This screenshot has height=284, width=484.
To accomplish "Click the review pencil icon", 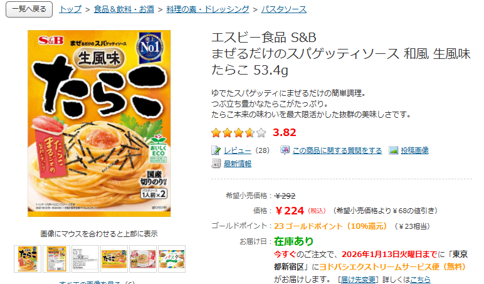I will pyautogui.click(x=216, y=150).
